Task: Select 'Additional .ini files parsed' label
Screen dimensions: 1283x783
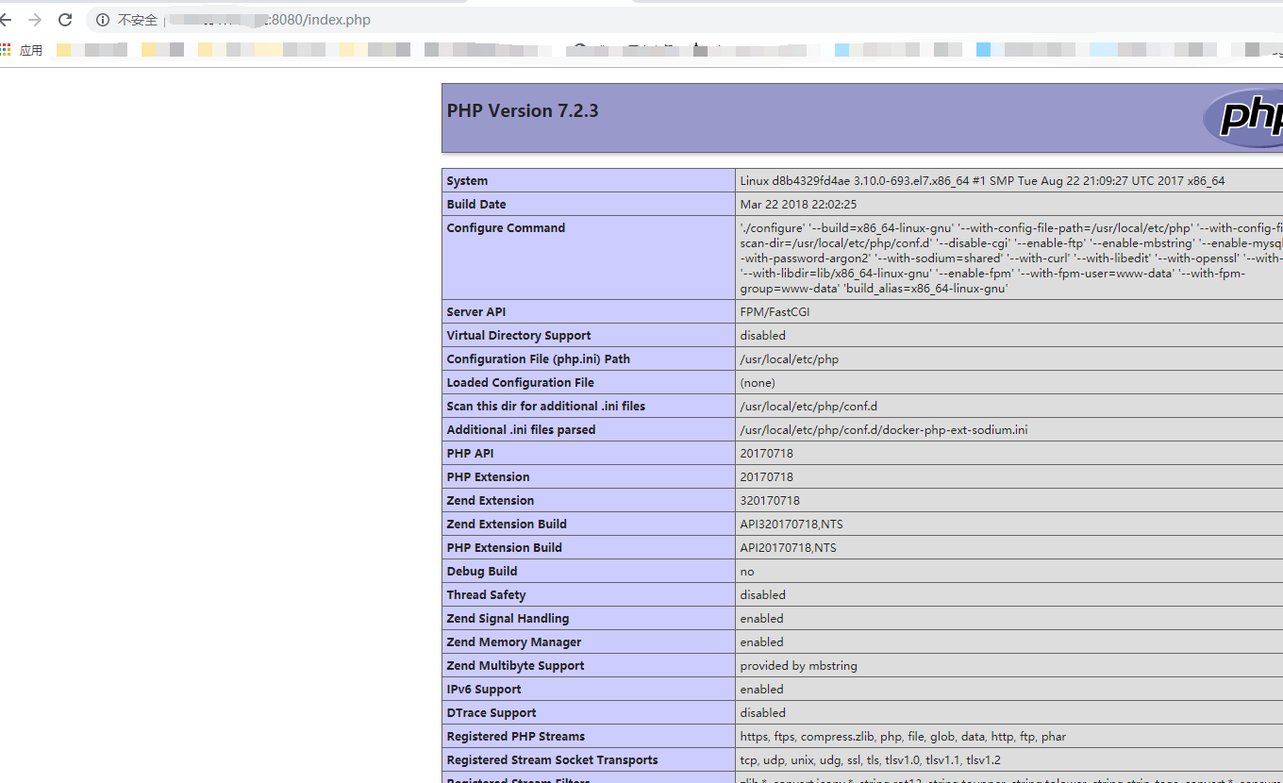Action: tap(521, 430)
